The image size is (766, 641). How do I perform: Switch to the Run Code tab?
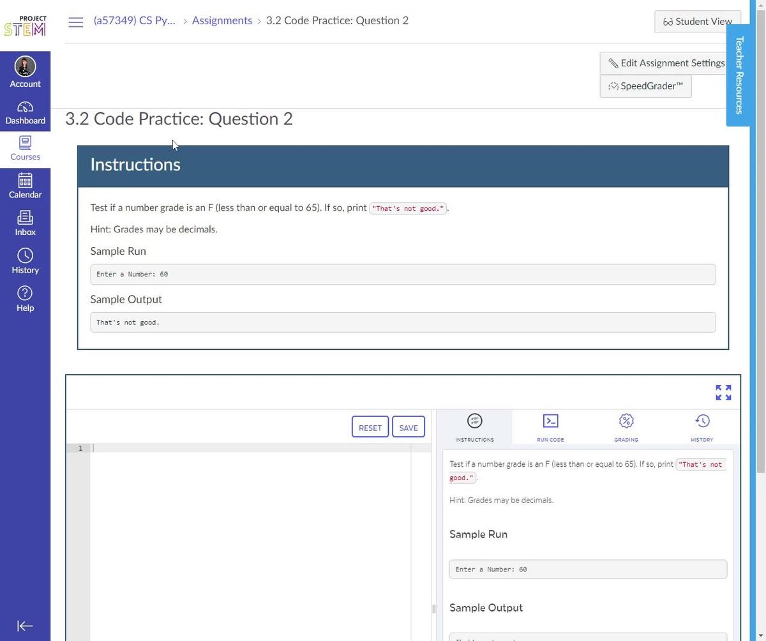coord(550,427)
